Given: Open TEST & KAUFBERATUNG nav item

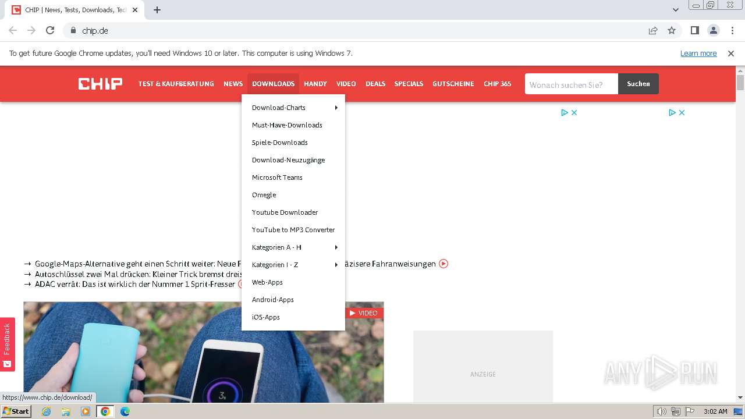Looking at the screenshot, I should click(x=176, y=84).
